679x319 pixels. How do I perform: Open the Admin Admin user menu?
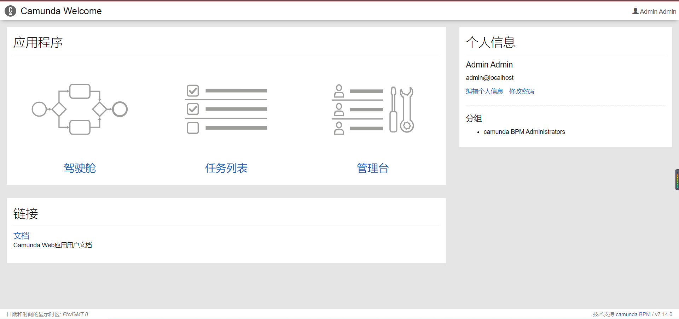(657, 11)
